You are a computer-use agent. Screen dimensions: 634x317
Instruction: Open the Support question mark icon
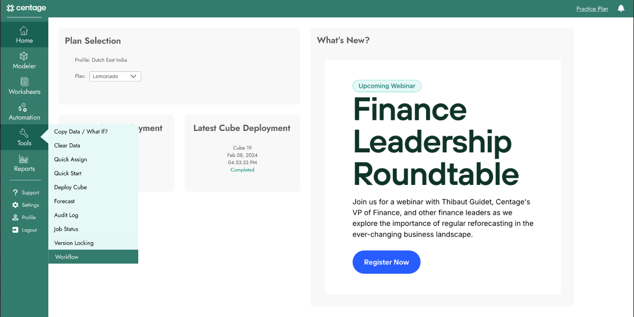point(15,192)
